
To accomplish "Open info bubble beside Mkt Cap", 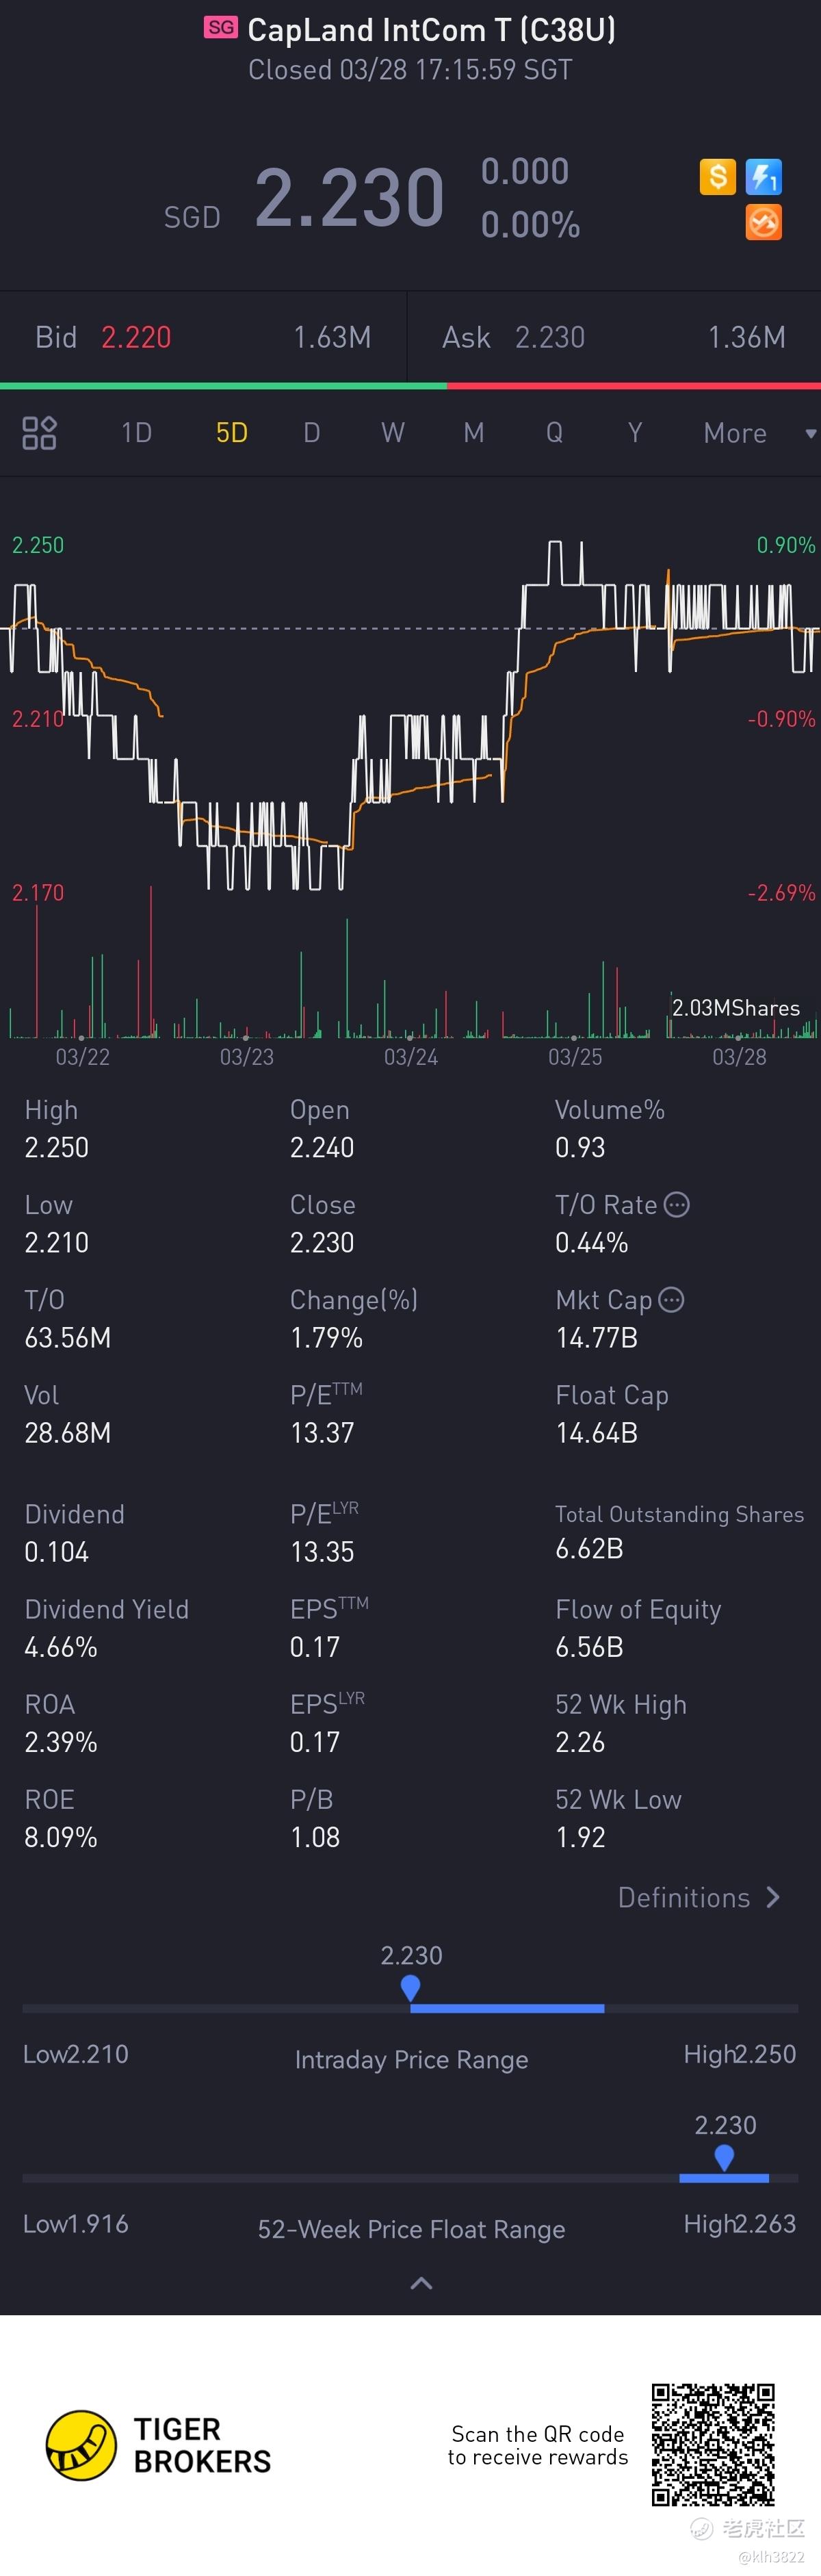I will point(671,1300).
